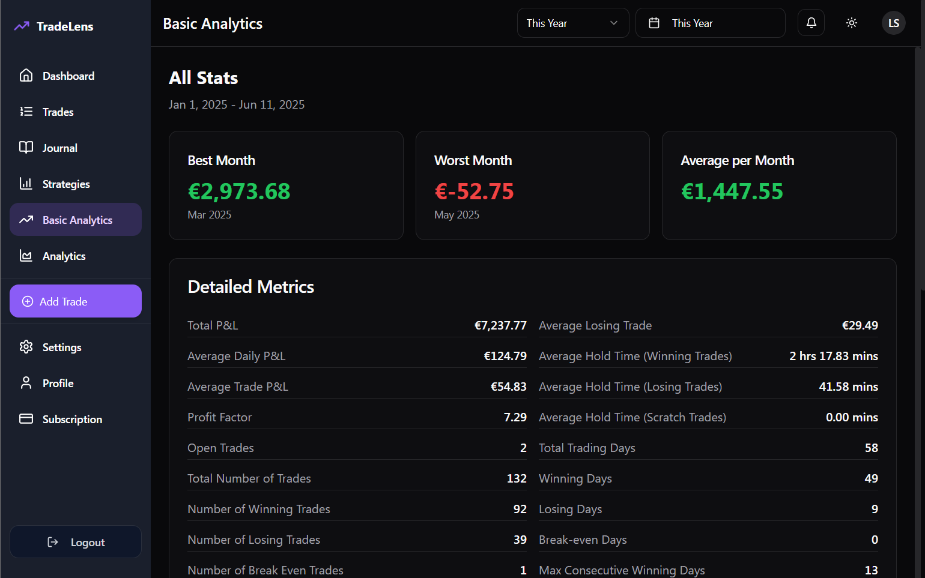
Task: Select the Best Month card
Action: 286,185
